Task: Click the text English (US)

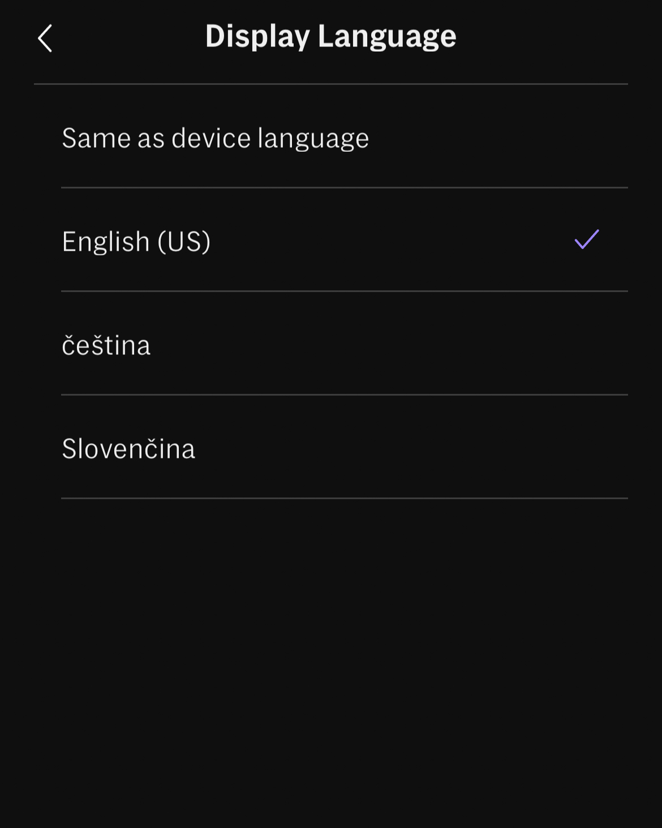Action: point(136,242)
